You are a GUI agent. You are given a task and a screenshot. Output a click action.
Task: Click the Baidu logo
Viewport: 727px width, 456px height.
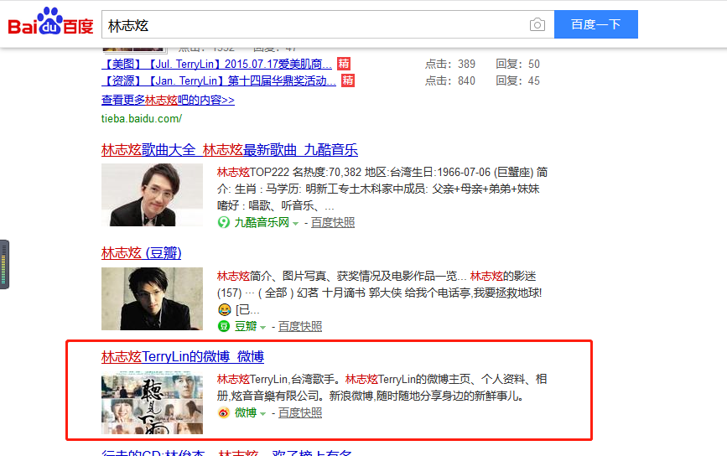(x=50, y=21)
